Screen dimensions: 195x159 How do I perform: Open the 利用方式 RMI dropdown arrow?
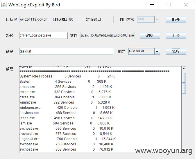click(x=157, y=19)
